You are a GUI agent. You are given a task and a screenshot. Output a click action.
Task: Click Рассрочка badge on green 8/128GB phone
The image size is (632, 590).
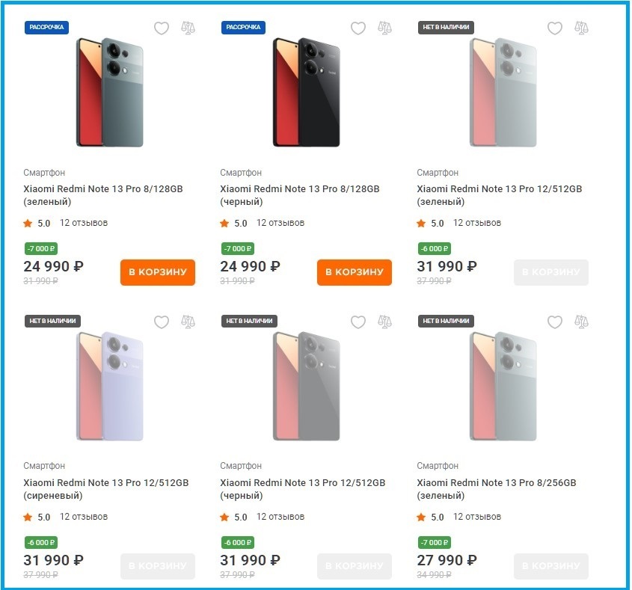[x=47, y=28]
